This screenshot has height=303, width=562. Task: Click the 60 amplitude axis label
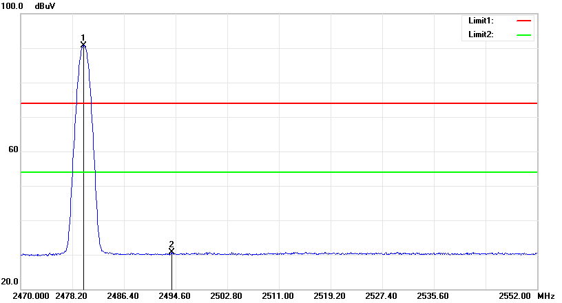coord(13,149)
